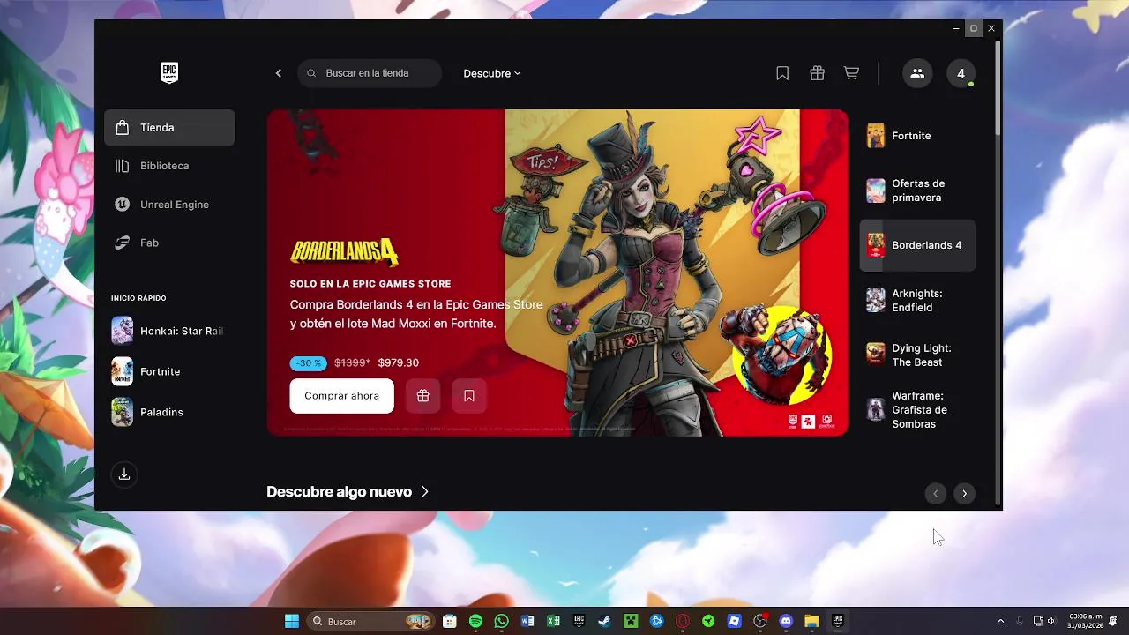Click the INICIO RÁPIDO label
The image size is (1129, 635).
click(x=138, y=298)
